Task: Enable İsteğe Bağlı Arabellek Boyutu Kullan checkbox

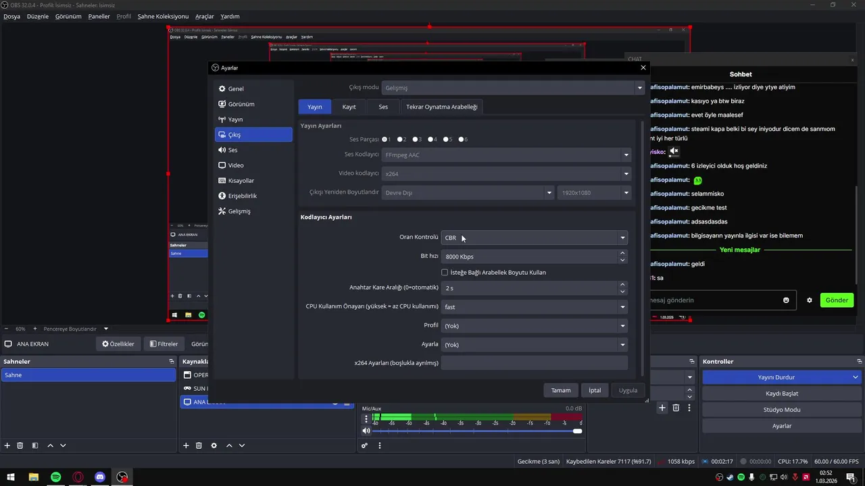Action: pyautogui.click(x=445, y=272)
